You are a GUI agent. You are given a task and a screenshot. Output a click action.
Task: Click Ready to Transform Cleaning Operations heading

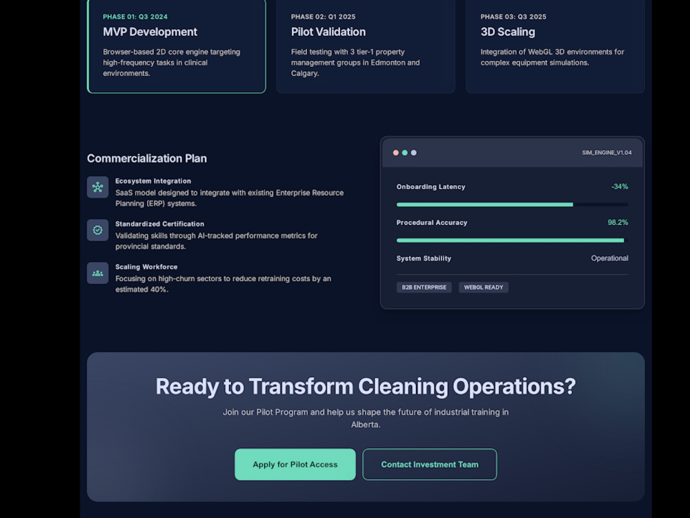click(366, 386)
